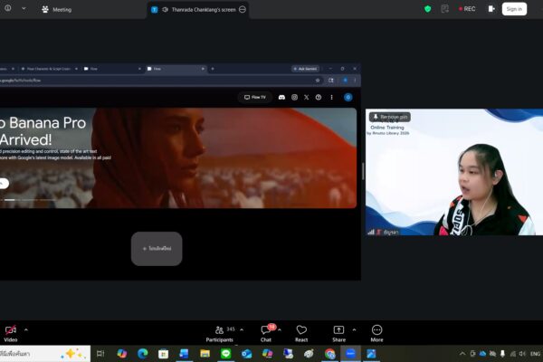Click the Share screen button
Image resolution: width=543 pixels, height=362 pixels.
point(338,333)
